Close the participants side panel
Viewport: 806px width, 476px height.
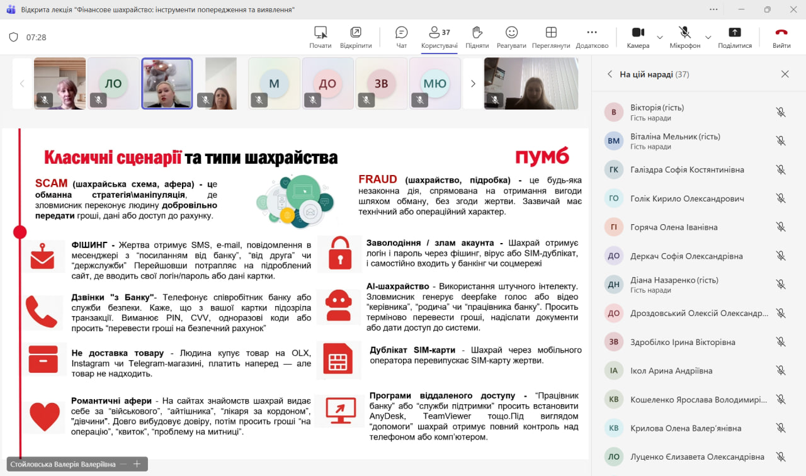coord(785,74)
